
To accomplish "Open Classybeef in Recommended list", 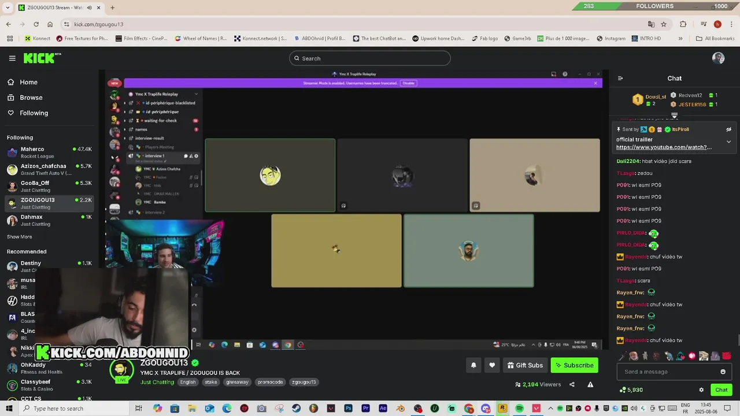I will click(49, 385).
